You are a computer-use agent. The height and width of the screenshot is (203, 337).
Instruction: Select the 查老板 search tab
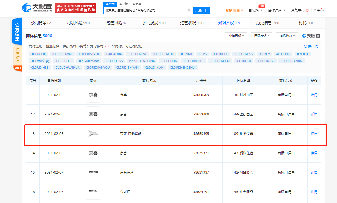(123, 4)
